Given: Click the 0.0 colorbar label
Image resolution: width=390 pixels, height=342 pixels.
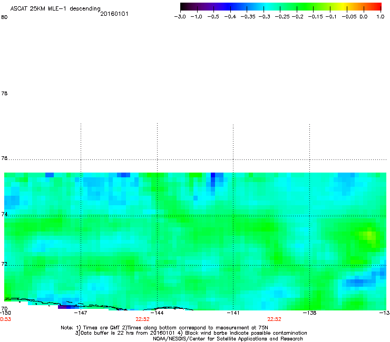Looking at the screenshot, I should coord(364,17).
